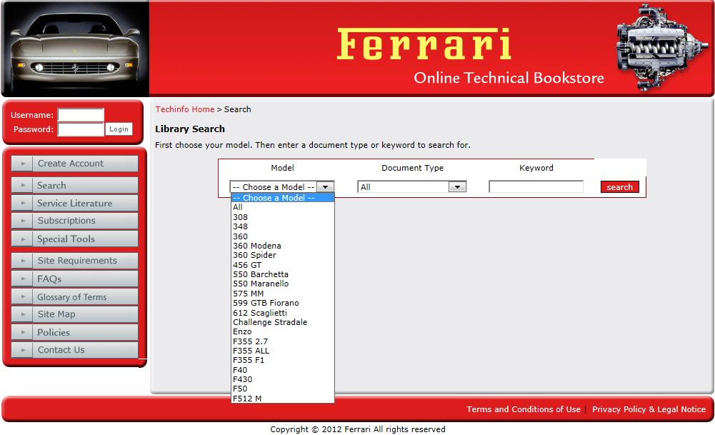Click the Ferrari logo text in banner

pyautogui.click(x=424, y=44)
